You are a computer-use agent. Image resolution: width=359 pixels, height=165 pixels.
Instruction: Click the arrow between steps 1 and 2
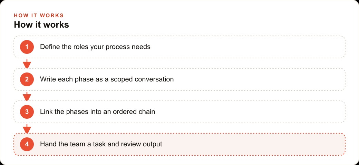click(x=27, y=64)
